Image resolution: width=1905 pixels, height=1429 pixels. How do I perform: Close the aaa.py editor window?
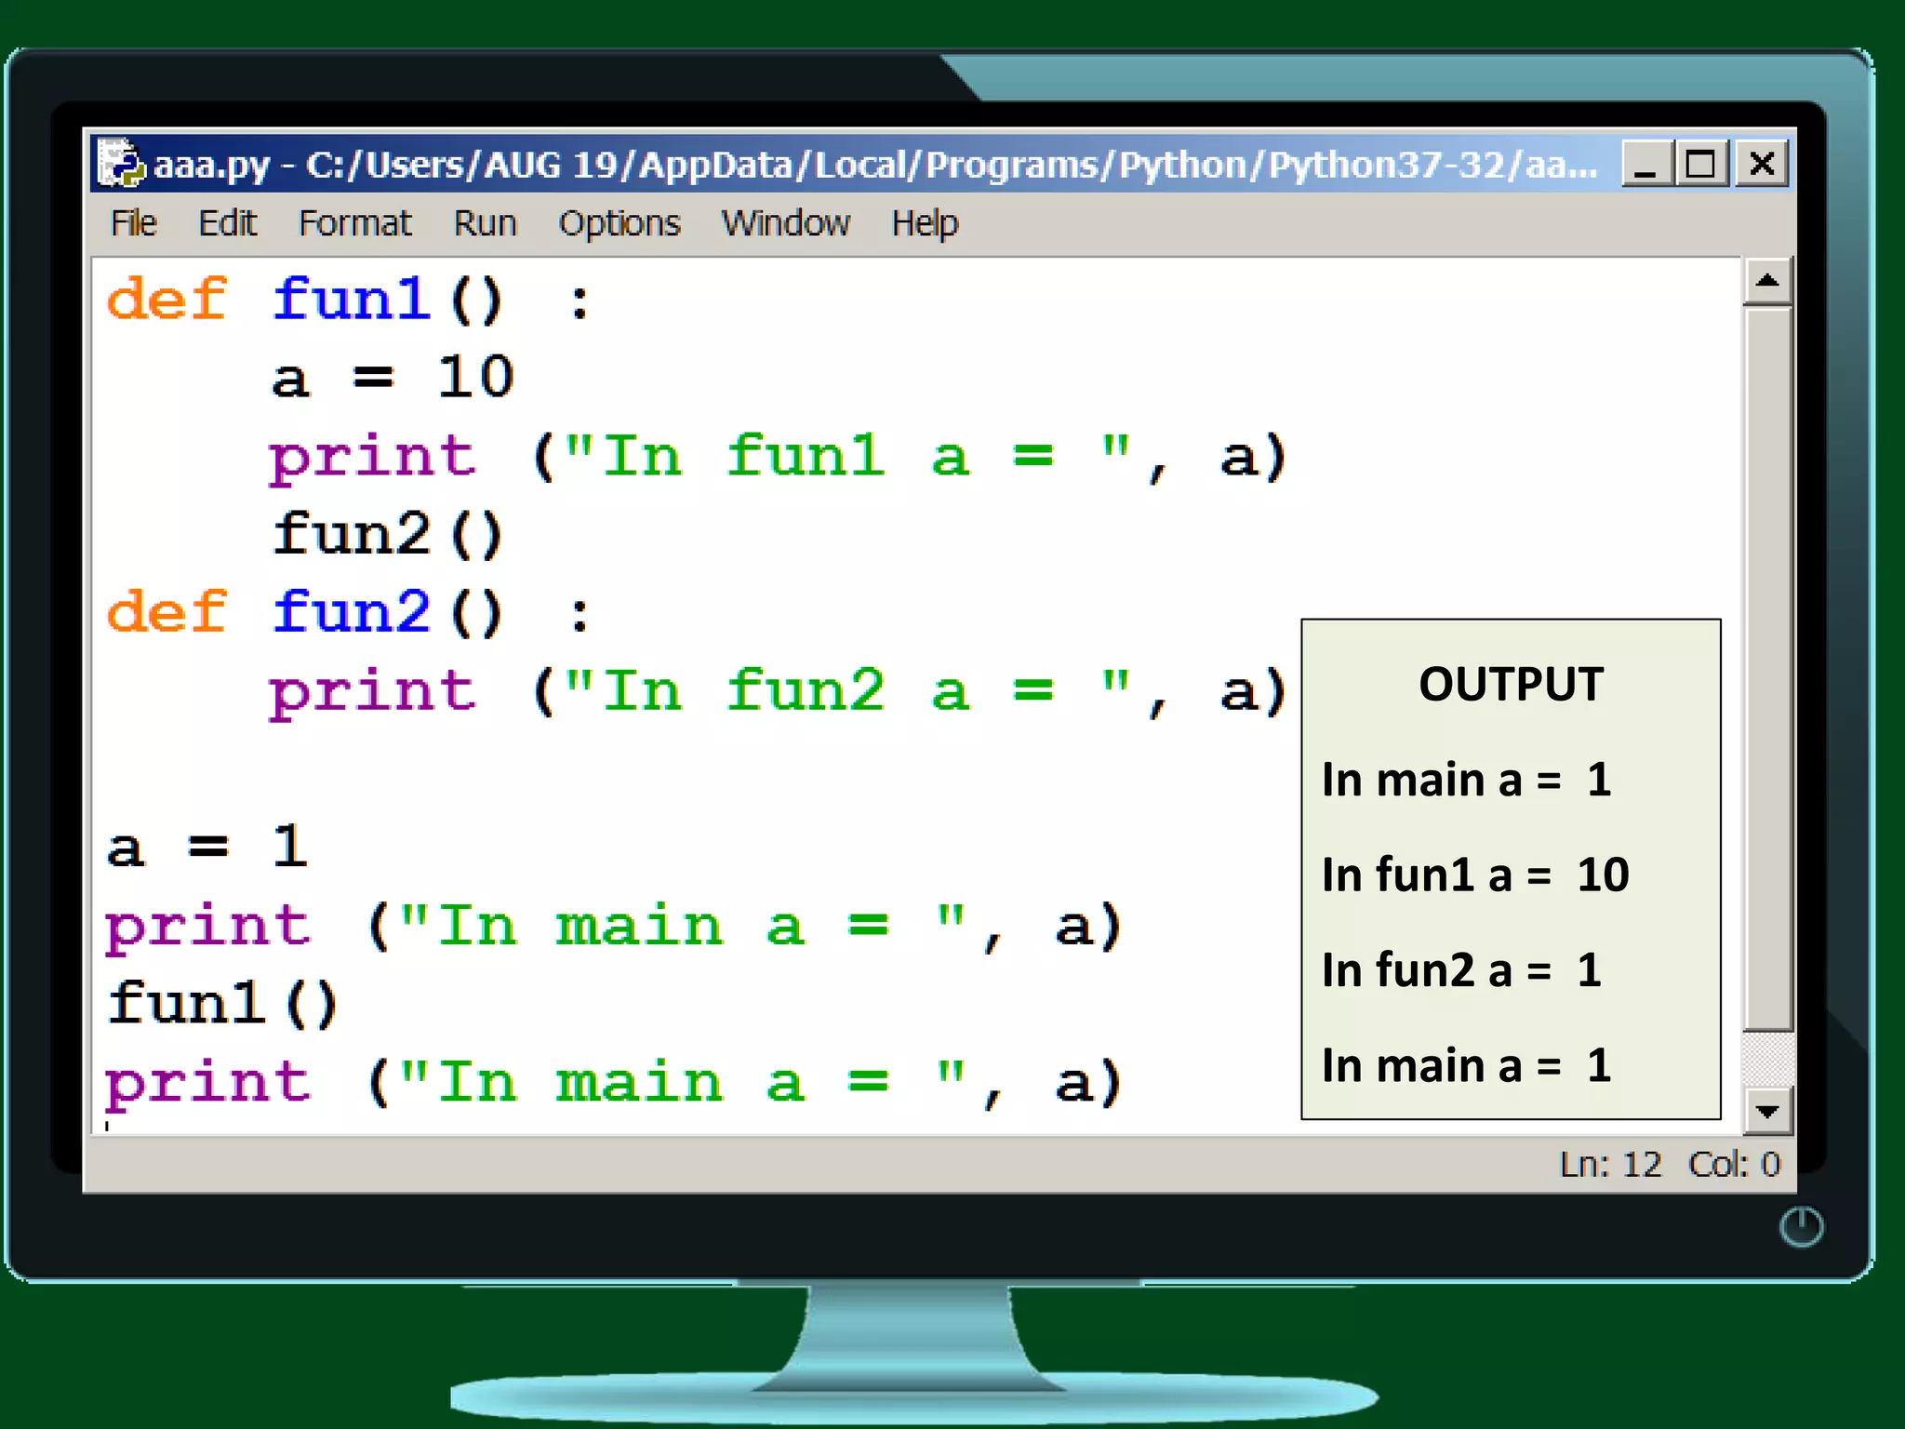[x=1761, y=165]
